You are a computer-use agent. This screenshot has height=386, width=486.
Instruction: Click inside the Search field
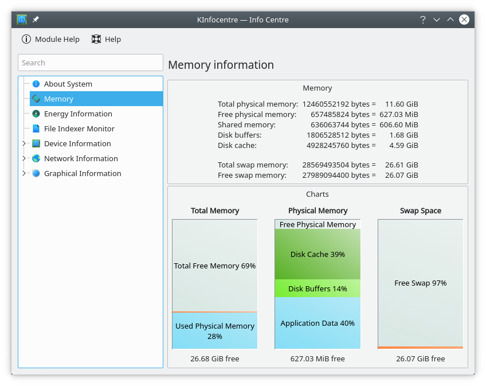91,63
